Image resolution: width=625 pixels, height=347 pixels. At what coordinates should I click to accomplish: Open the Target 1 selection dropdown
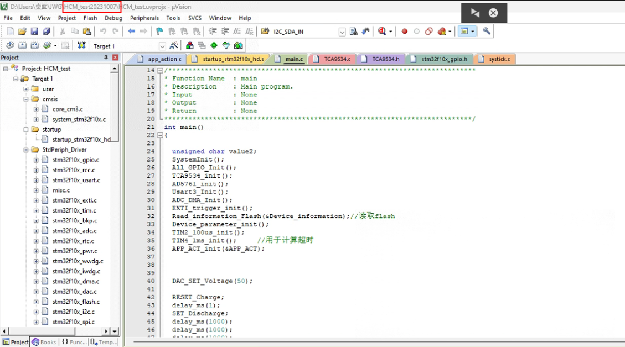162,46
